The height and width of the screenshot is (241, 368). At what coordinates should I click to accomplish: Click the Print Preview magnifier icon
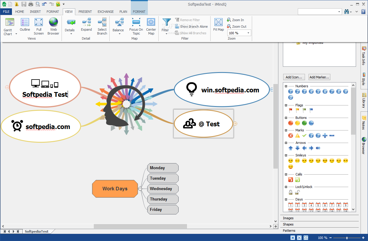pos(38,4)
